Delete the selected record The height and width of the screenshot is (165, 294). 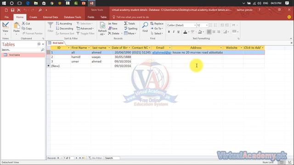(x=113, y=33)
